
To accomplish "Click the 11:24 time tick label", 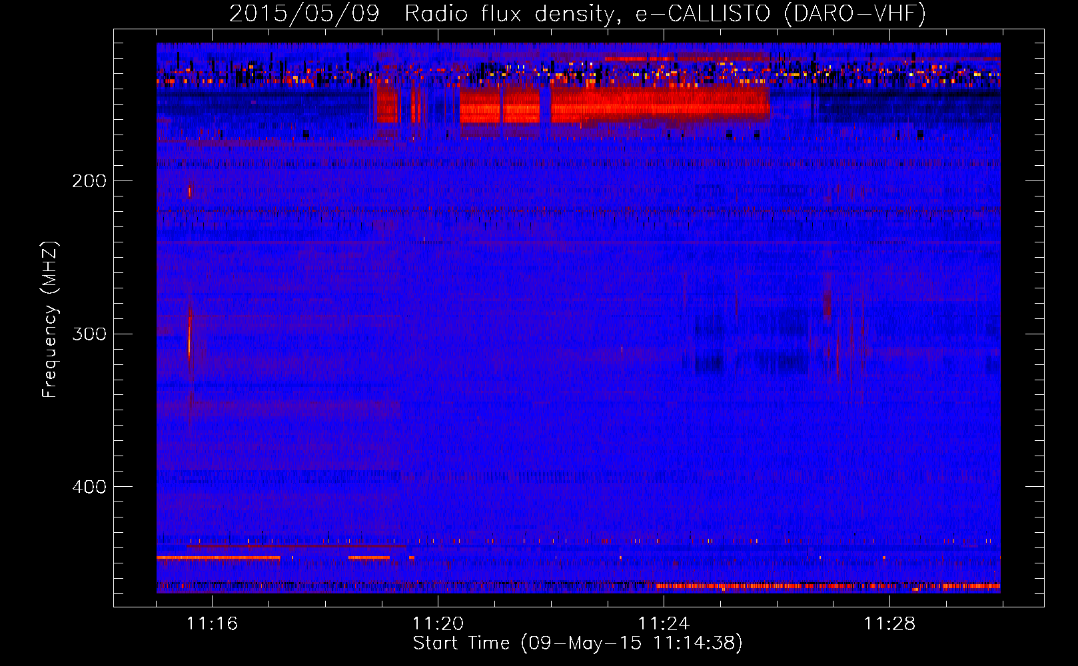I will tap(664, 623).
